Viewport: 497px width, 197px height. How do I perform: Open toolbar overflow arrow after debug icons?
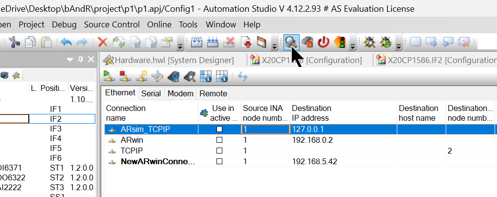point(399,46)
